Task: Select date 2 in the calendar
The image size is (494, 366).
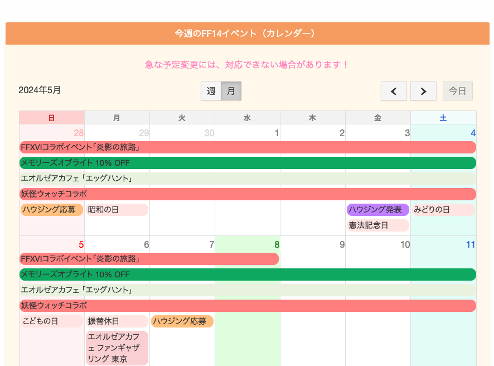Action: (x=342, y=133)
